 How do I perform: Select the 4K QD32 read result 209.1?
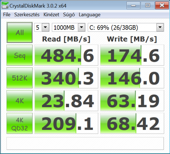[66, 123]
